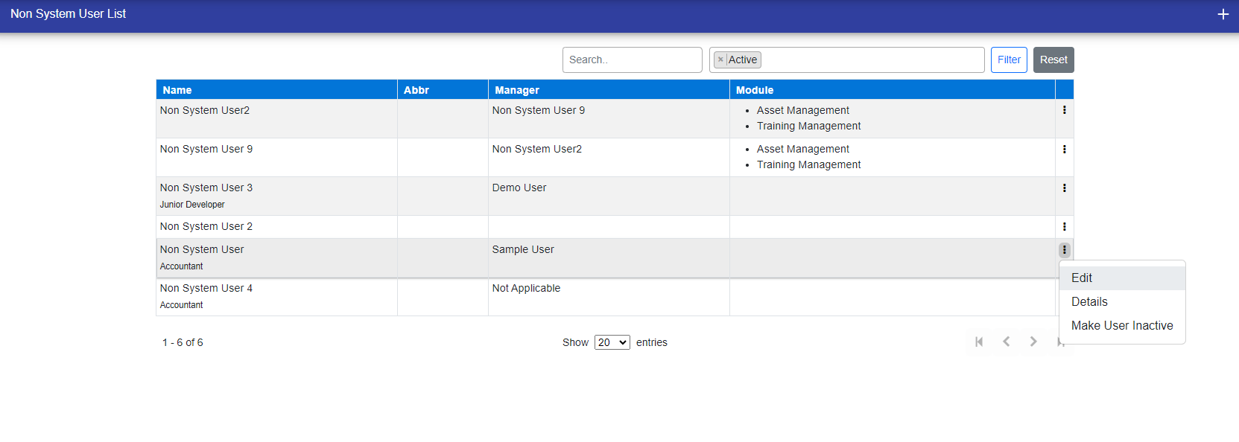The height and width of the screenshot is (442, 1239).
Task: Open kebab menu for Non System User 3
Action: click(x=1064, y=188)
